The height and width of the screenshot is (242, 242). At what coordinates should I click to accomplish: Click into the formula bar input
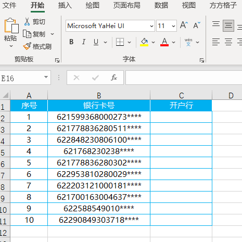(x=184, y=78)
